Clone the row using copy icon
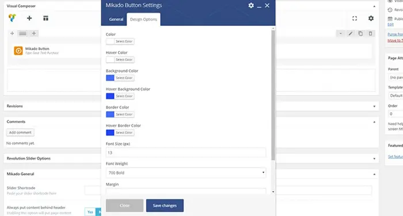403x216 pixels. [x=360, y=33]
